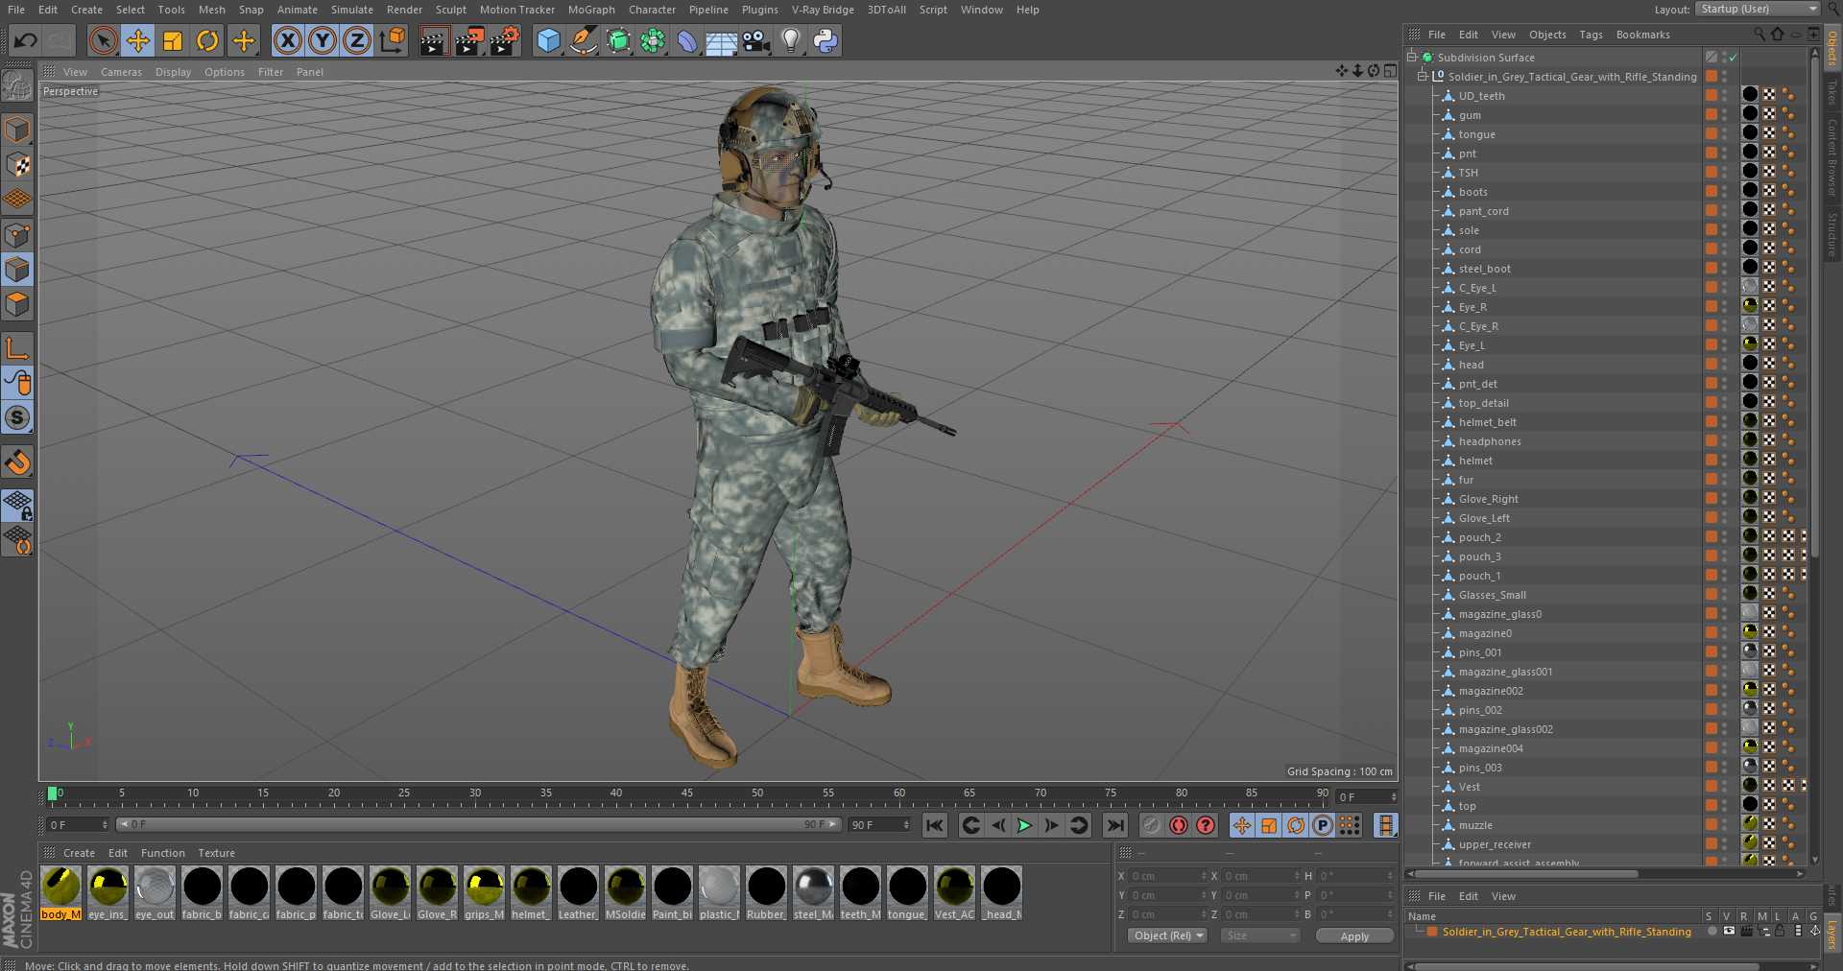Open Edit Render Settings
1843x971 pixels.
point(504,40)
